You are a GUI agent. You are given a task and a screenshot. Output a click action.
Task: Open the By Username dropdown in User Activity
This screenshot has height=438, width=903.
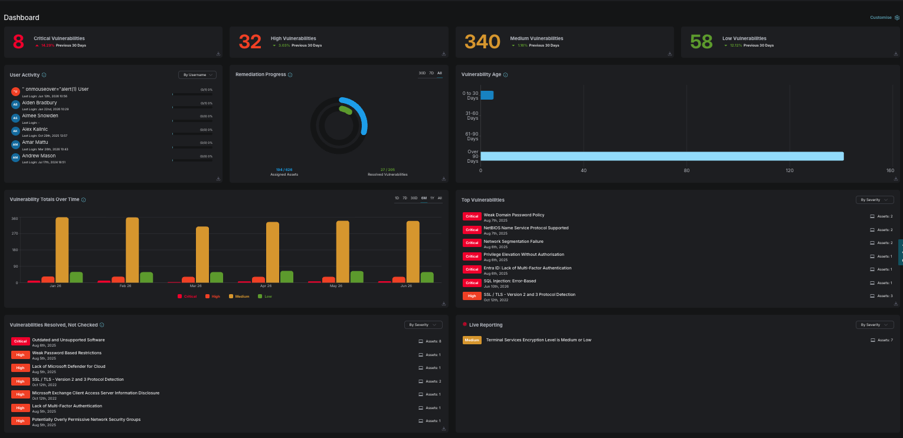197,75
